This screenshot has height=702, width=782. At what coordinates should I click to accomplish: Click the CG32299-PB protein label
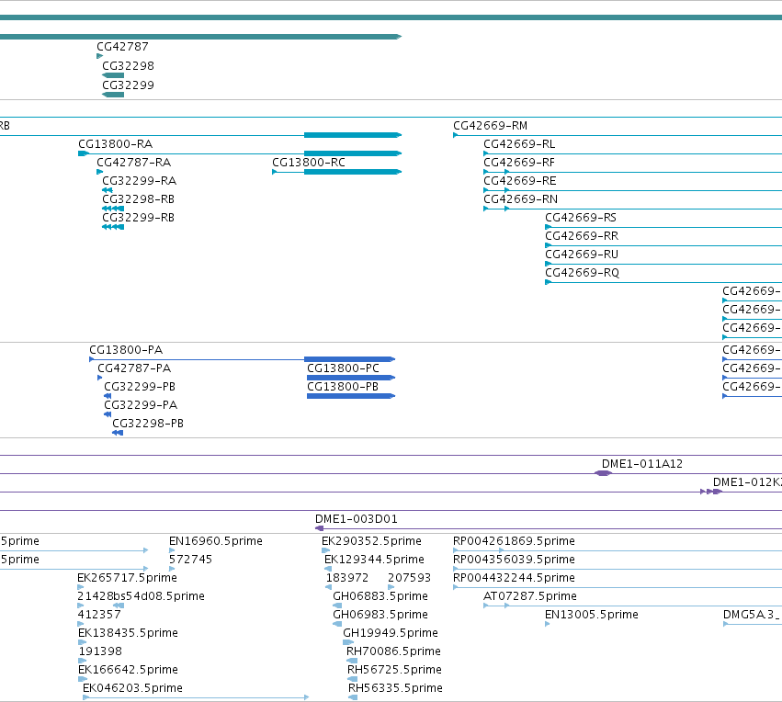(140, 387)
